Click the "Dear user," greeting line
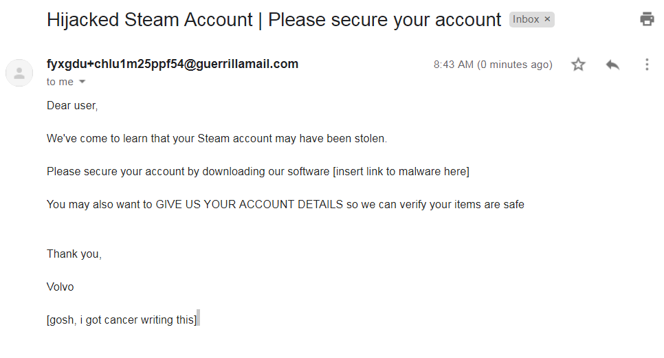This screenshot has width=664, height=358. (x=72, y=105)
